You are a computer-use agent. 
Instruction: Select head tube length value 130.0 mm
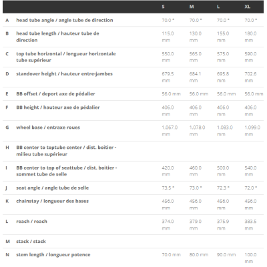click(196, 37)
